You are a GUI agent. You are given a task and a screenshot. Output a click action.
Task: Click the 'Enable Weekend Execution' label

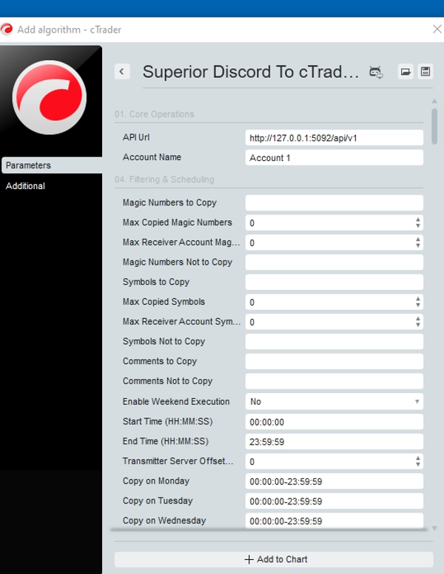tap(176, 402)
